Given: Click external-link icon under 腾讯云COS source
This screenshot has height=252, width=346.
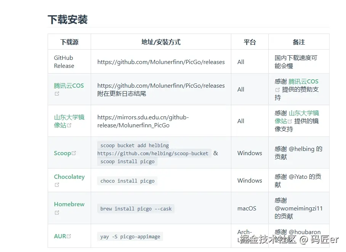Looking at the screenshot, I should click(x=57, y=94).
